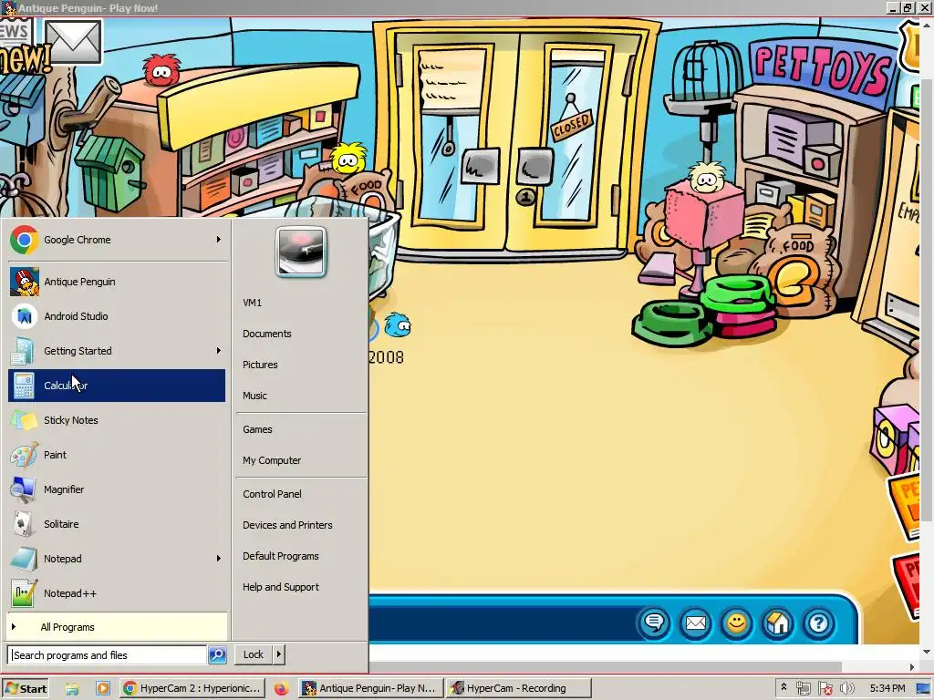
Task: Click the Pet Toys sign
Action: [822, 70]
